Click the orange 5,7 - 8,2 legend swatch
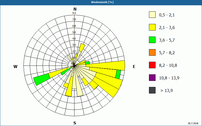 (152, 52)
